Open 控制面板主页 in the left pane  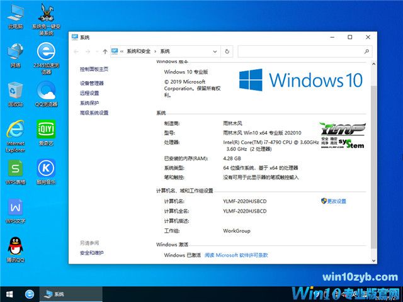coord(94,69)
